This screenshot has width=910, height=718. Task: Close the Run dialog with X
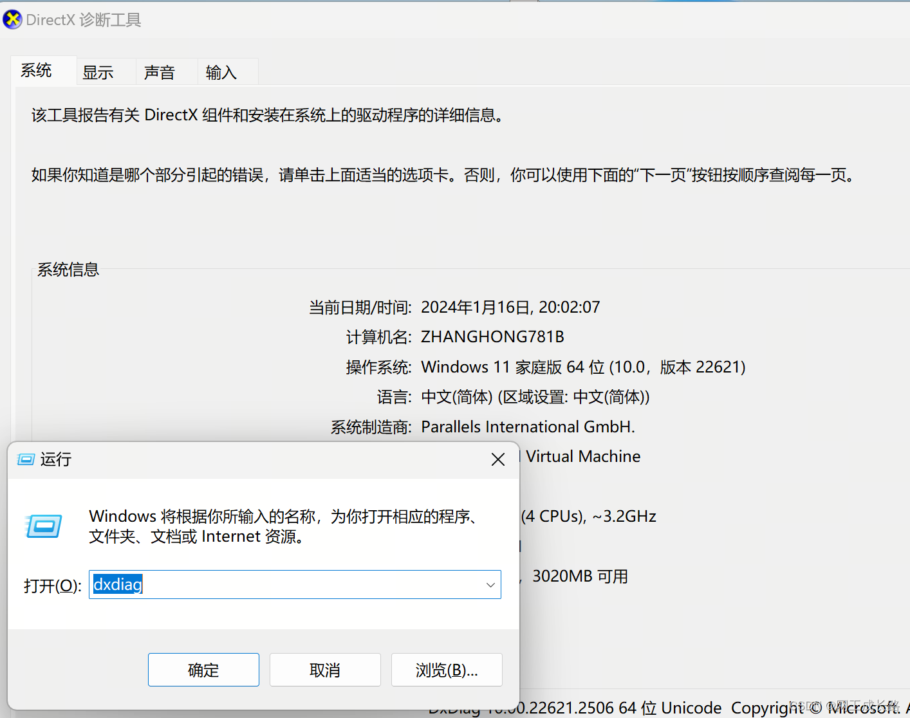[498, 459]
